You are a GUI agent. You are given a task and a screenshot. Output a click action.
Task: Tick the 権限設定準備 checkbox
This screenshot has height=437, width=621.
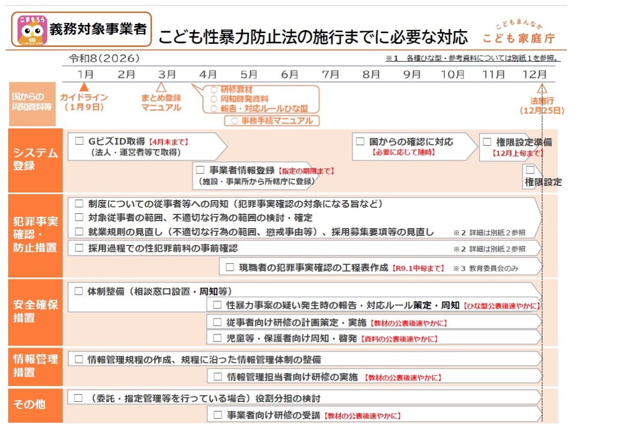click(487, 142)
